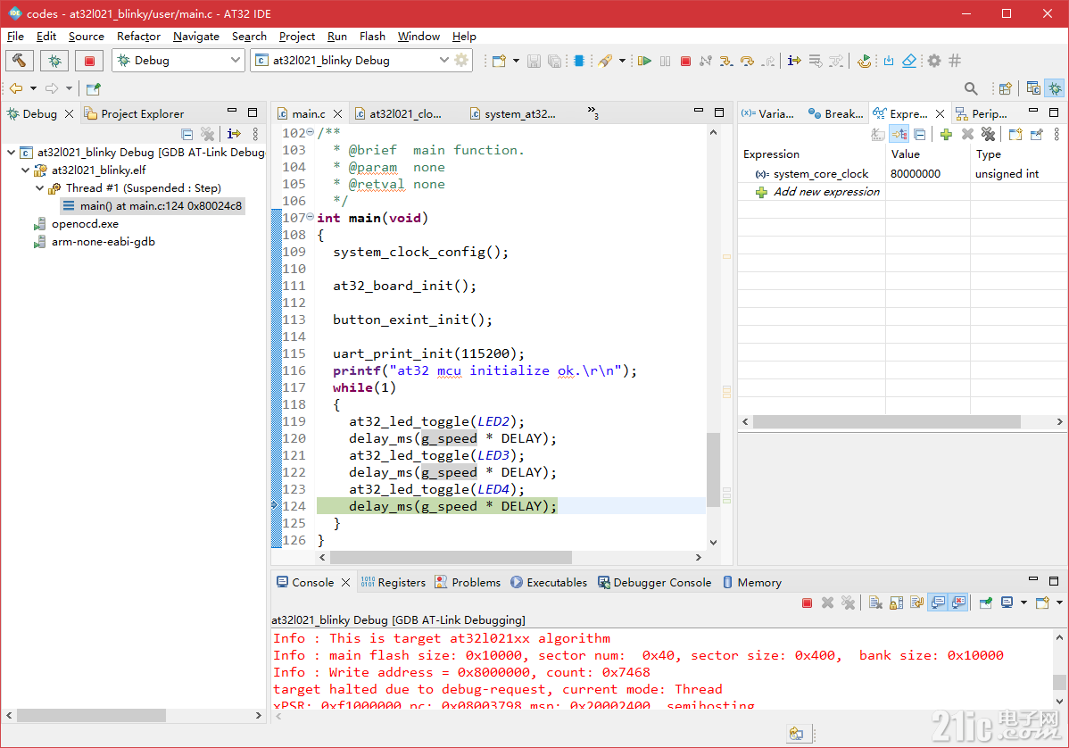Click the New wizard icon
Viewport: 1069px width, 748px height.
[x=499, y=61]
